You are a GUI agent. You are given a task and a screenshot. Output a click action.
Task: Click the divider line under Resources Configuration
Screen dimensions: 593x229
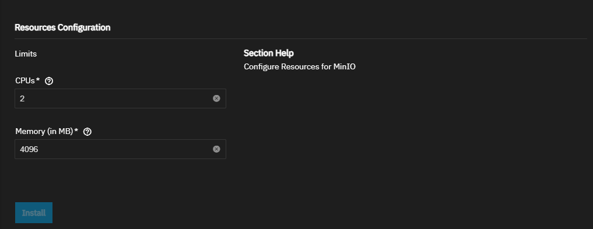(301, 38)
